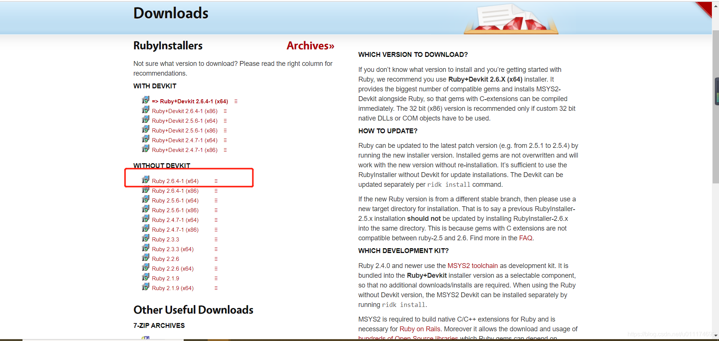Open details icon after Ruby 2.6.4-1 (x86)

coord(216,191)
